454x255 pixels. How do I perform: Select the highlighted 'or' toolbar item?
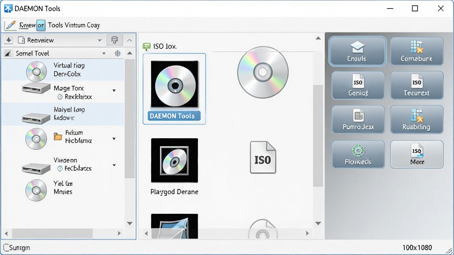[41, 25]
